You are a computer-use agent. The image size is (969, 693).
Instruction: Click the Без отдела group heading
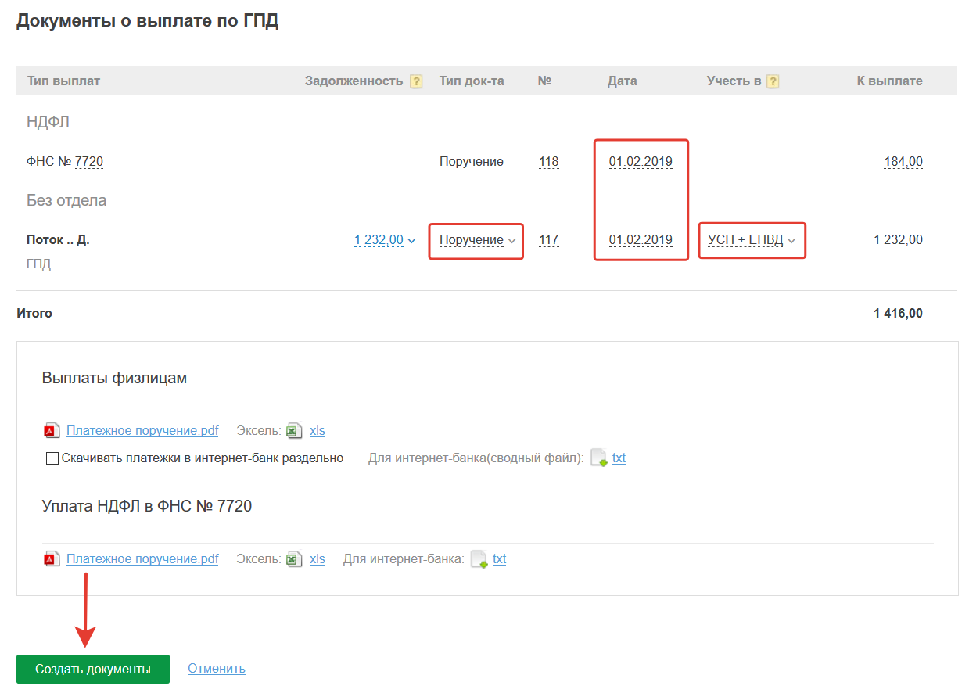66,201
